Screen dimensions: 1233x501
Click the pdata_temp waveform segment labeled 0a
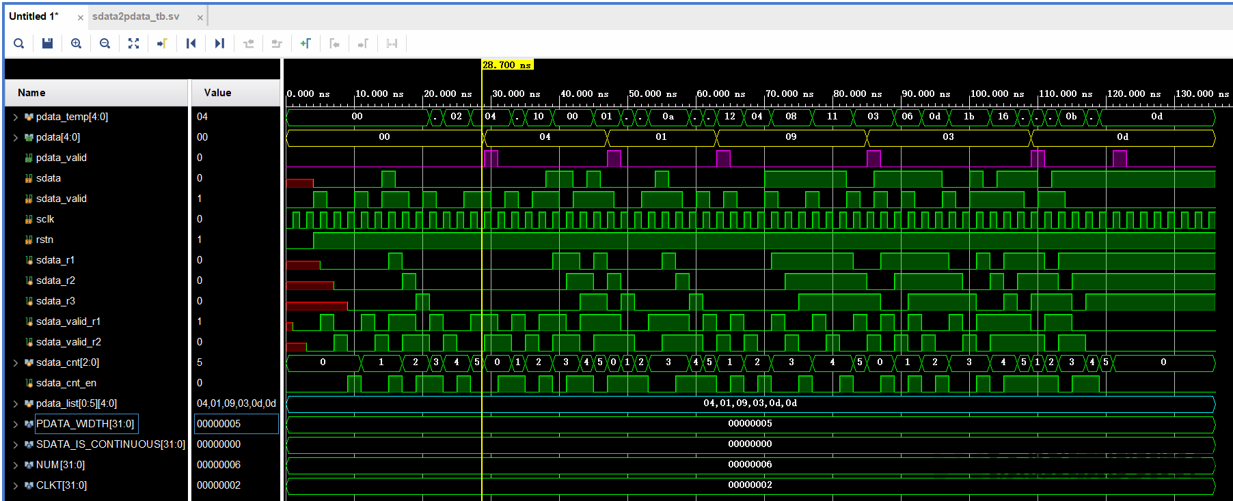[x=668, y=117]
